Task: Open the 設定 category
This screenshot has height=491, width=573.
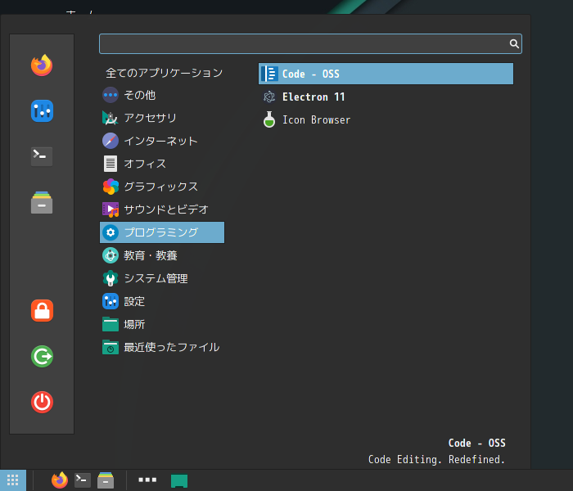Action: point(162,301)
